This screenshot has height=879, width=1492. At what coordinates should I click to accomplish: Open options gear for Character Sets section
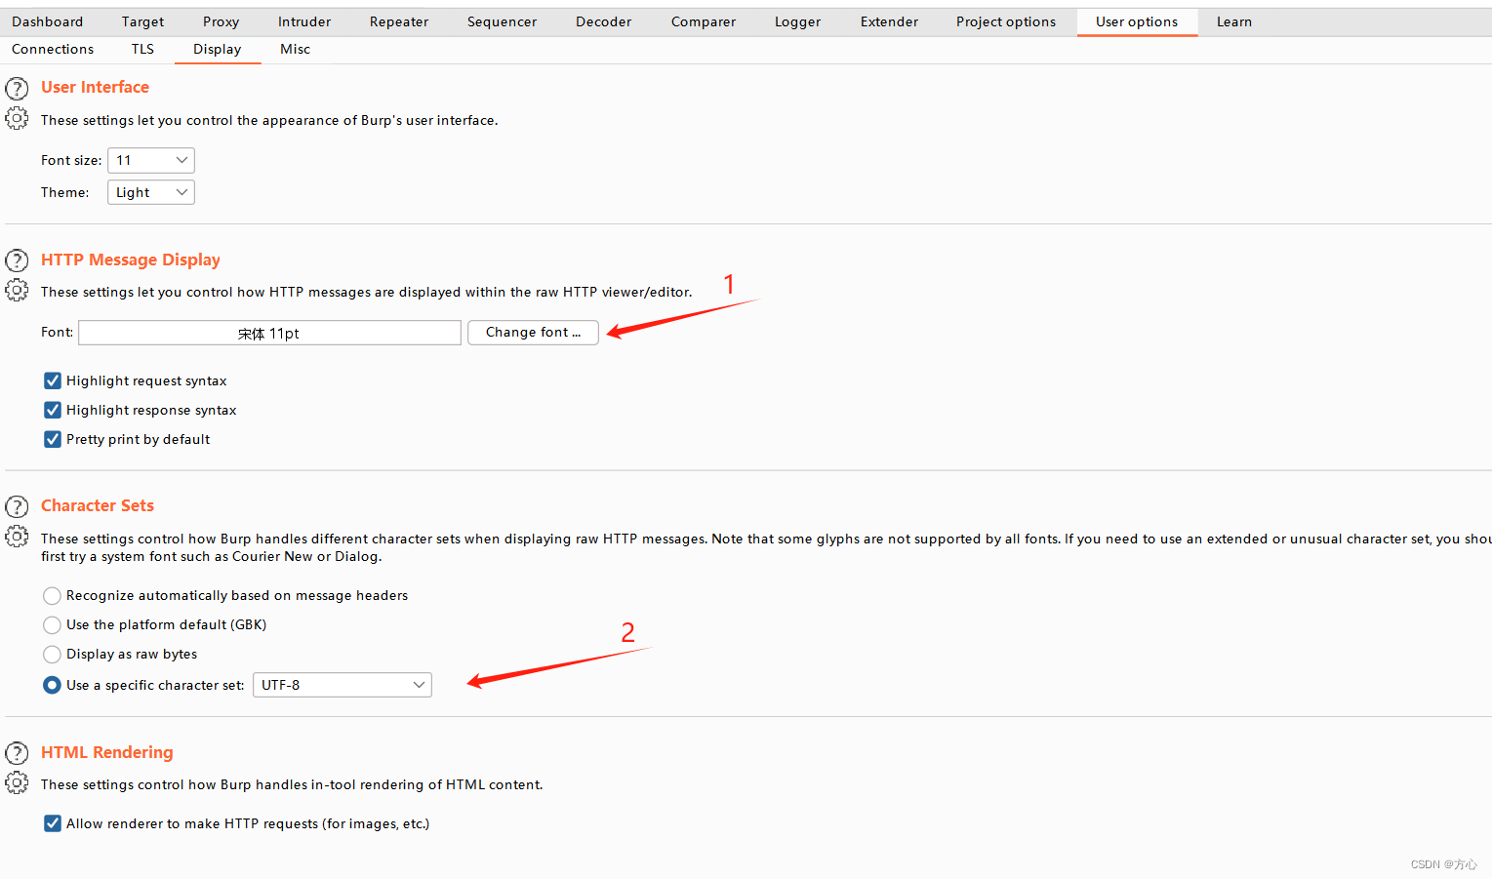17,537
